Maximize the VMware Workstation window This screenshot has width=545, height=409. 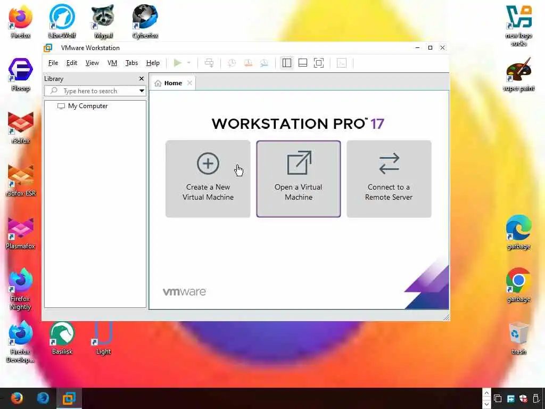tap(430, 47)
